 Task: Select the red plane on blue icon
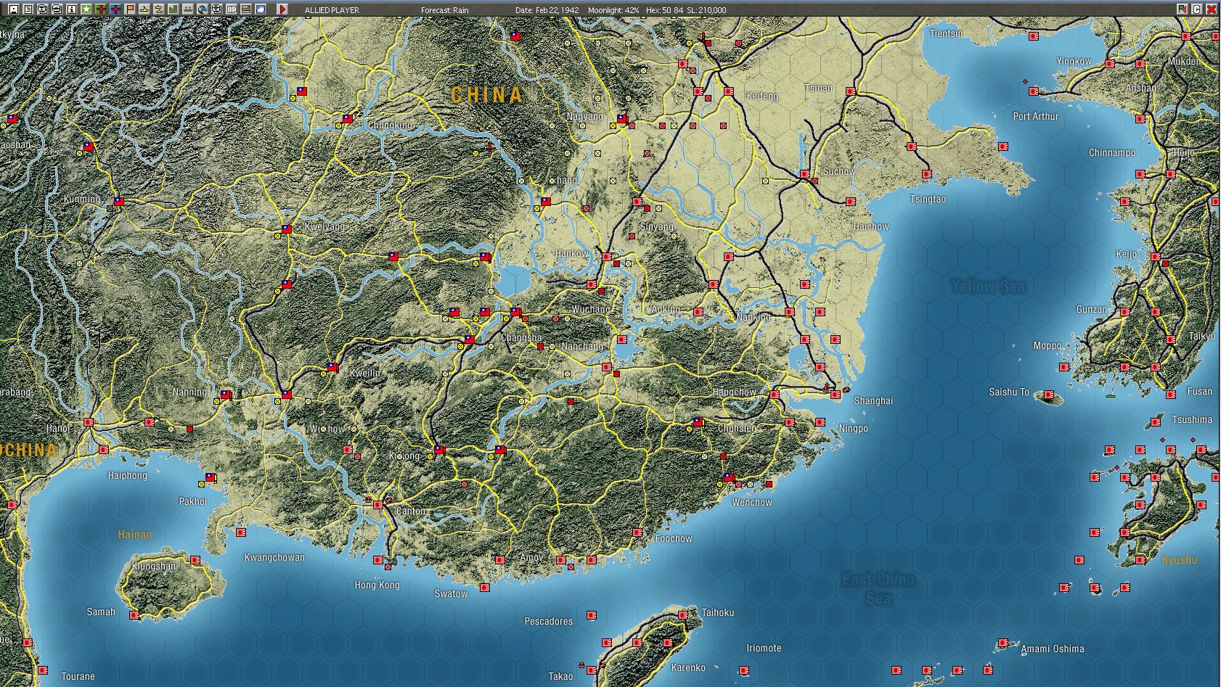coord(115,9)
